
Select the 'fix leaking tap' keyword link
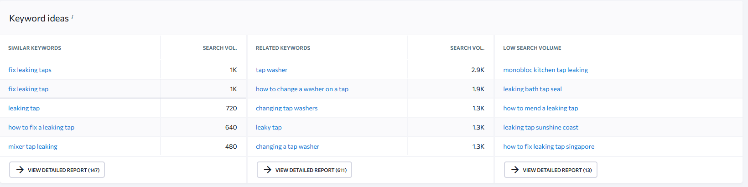tap(28, 89)
